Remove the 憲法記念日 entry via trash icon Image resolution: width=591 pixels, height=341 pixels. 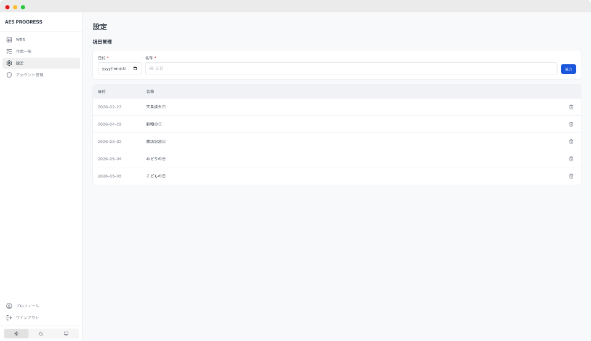point(571,142)
